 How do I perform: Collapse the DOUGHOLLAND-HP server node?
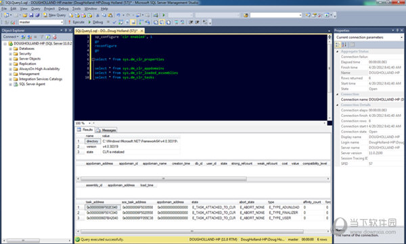coord(5,44)
